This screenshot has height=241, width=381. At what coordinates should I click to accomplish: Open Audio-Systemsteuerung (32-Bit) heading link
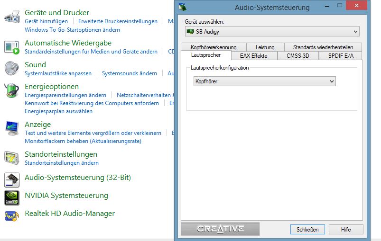78,178
